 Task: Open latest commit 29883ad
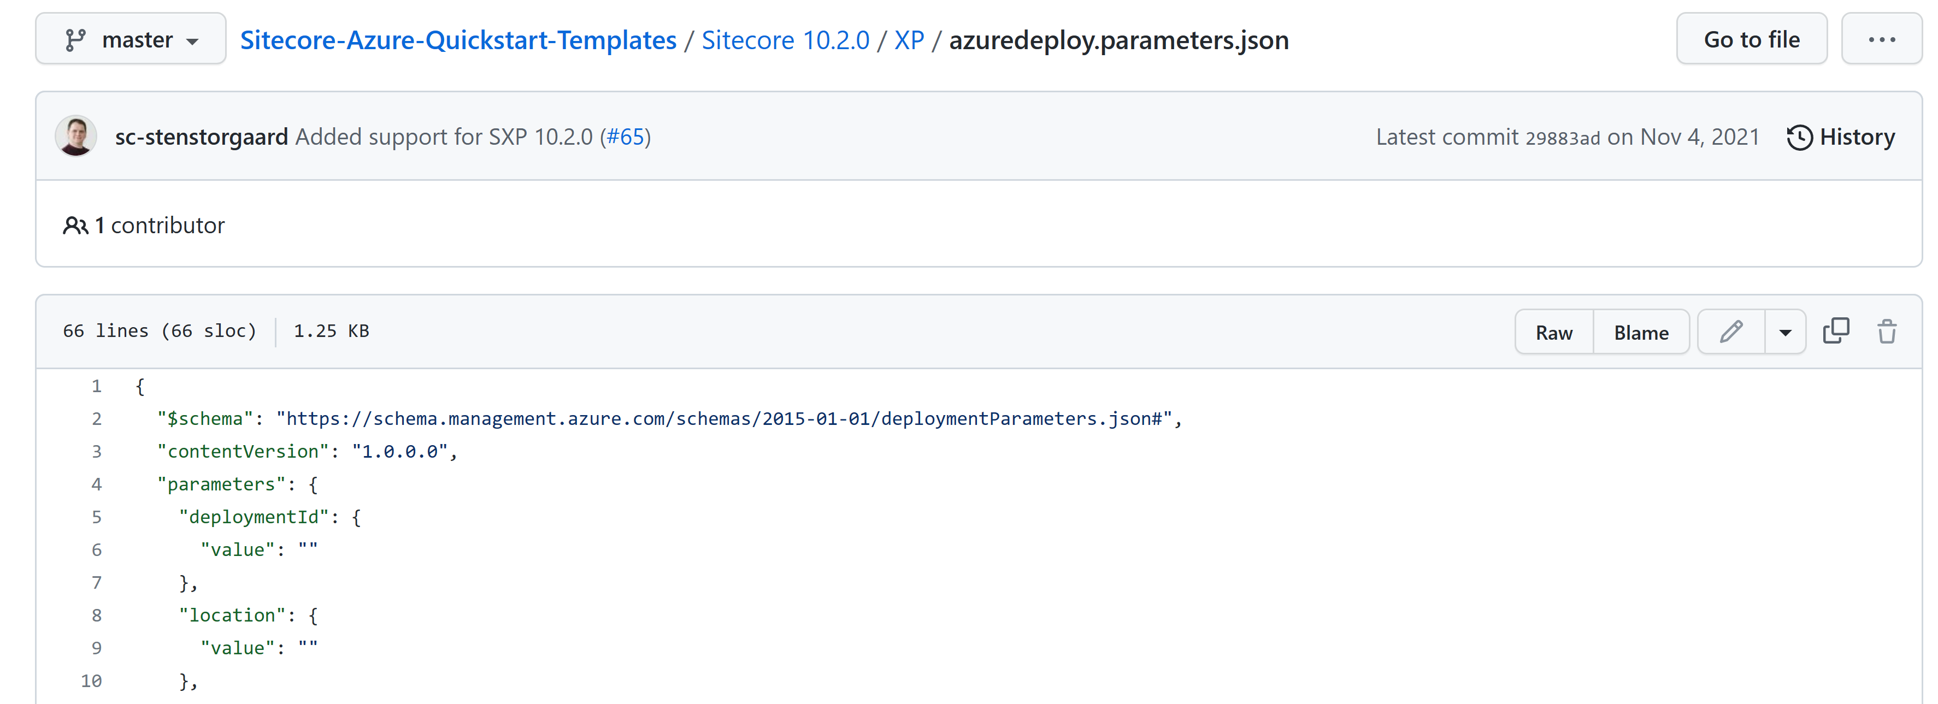tap(1563, 138)
